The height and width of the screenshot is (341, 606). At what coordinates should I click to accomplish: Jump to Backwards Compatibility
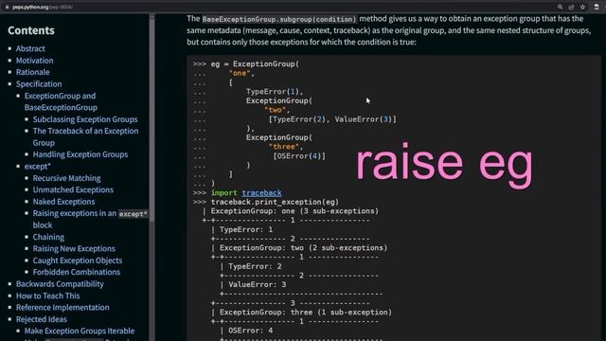click(60, 284)
